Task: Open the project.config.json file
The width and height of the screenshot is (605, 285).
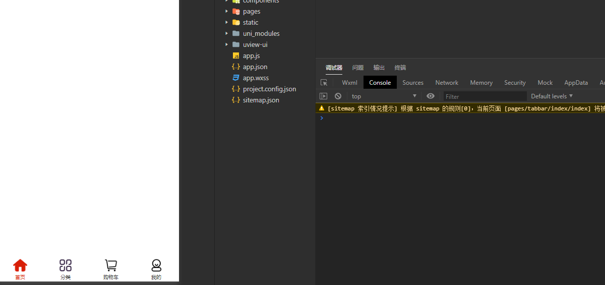Action: (269, 89)
